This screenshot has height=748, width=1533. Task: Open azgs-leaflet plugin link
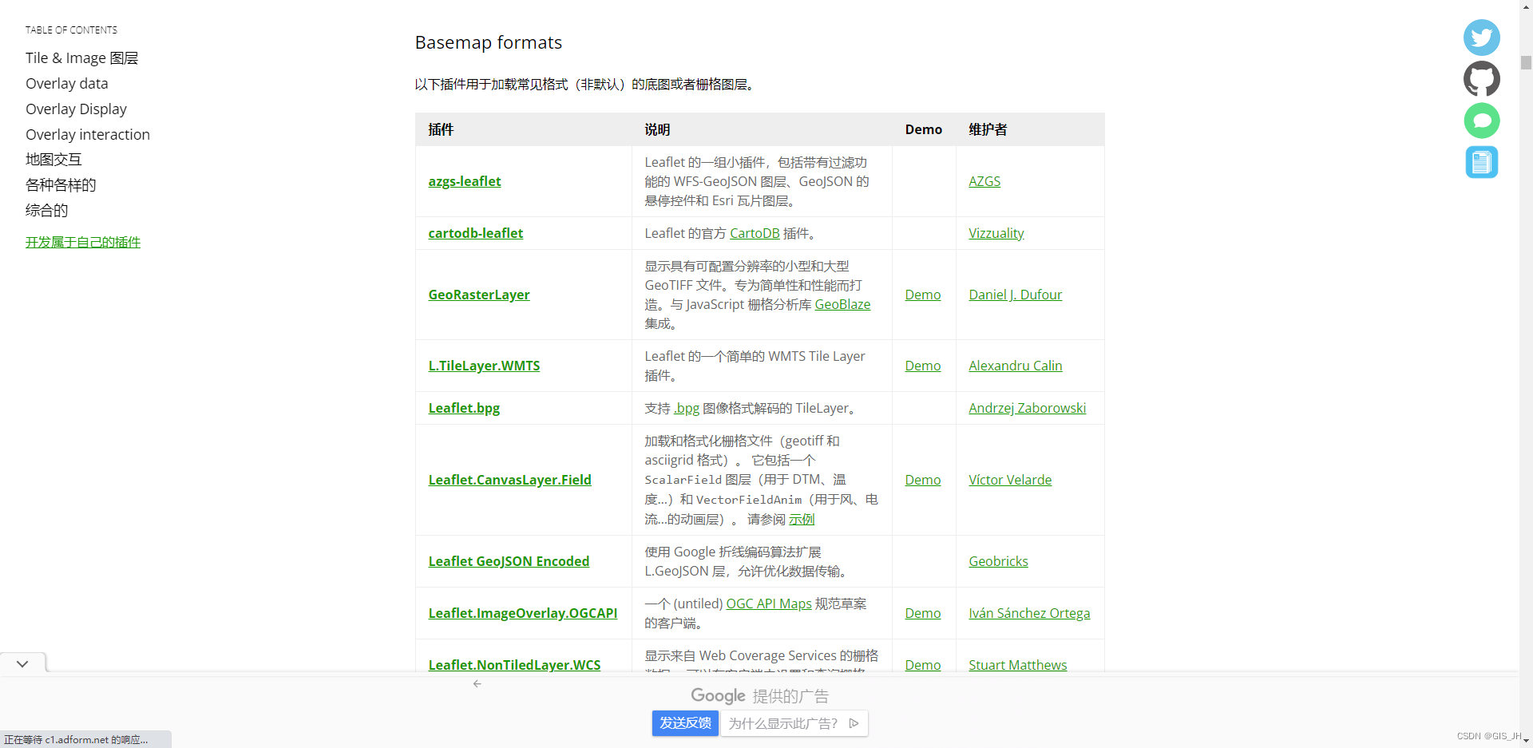click(x=465, y=181)
